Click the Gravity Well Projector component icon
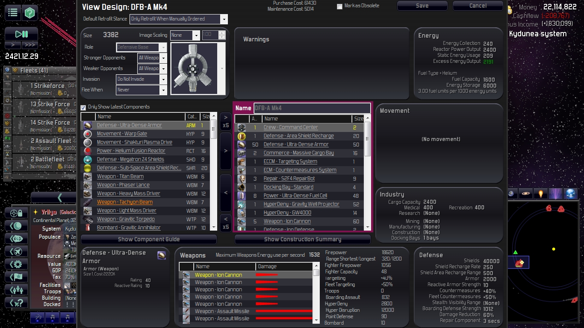Viewport: 584px width, 328px height. [242, 204]
